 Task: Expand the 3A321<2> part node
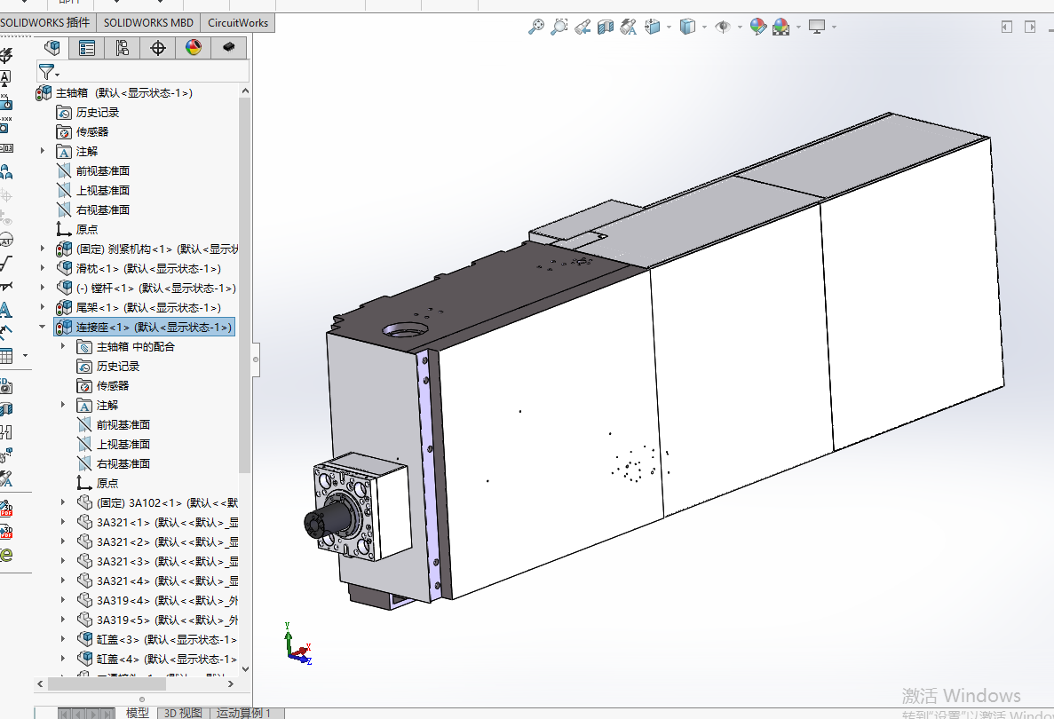point(63,541)
